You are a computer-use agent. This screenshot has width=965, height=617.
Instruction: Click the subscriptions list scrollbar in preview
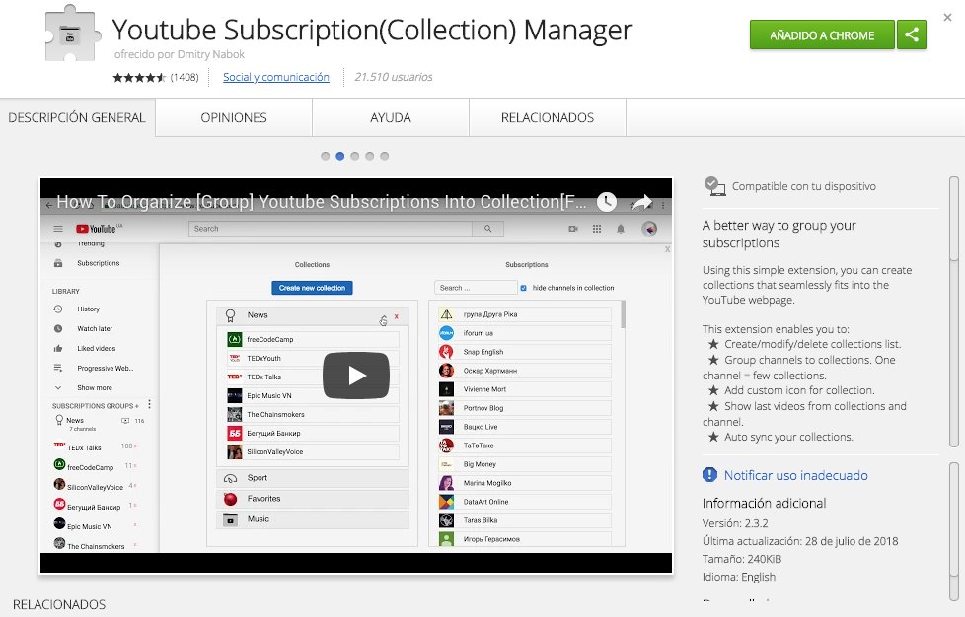(x=623, y=314)
